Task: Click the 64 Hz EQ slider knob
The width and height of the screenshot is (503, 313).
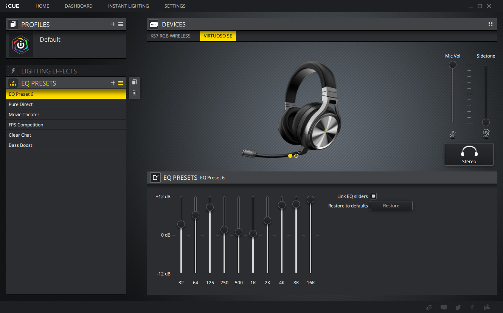Action: [196, 215]
